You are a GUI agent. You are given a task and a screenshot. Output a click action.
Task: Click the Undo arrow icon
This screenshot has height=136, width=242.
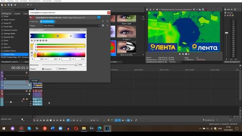coord(28,5)
